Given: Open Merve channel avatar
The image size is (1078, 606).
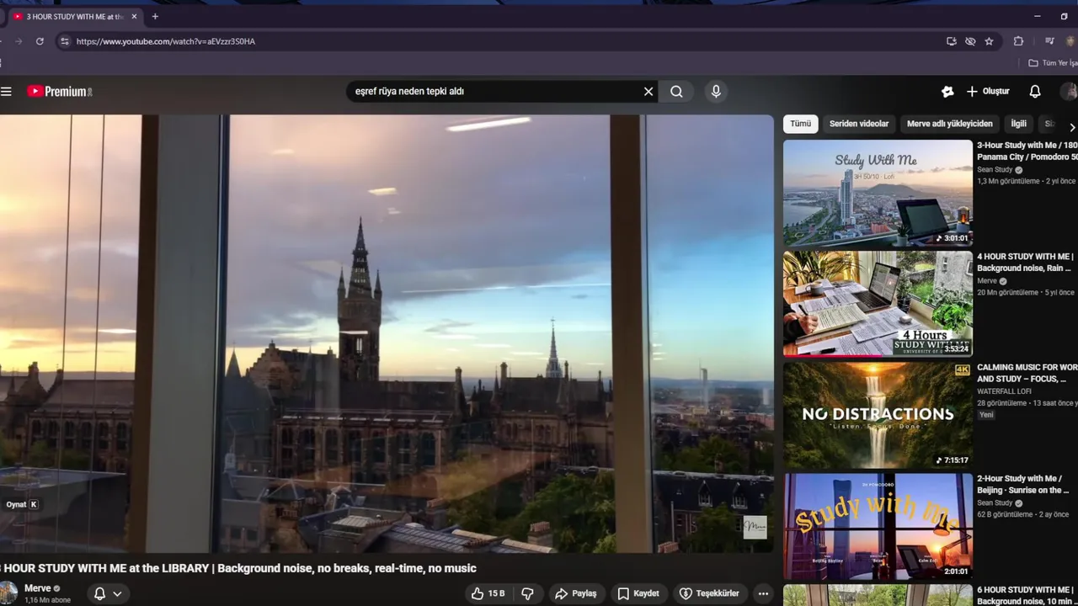Looking at the screenshot, I should (x=8, y=593).
